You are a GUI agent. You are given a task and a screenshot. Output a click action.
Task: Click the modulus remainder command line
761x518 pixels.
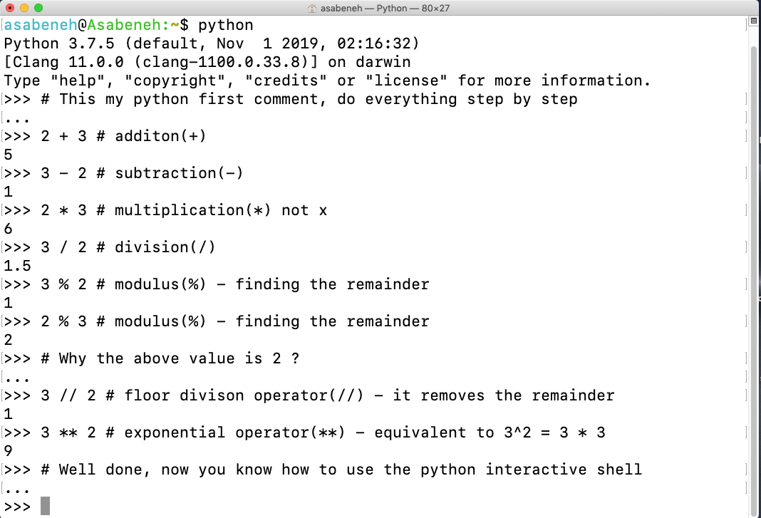pos(214,284)
